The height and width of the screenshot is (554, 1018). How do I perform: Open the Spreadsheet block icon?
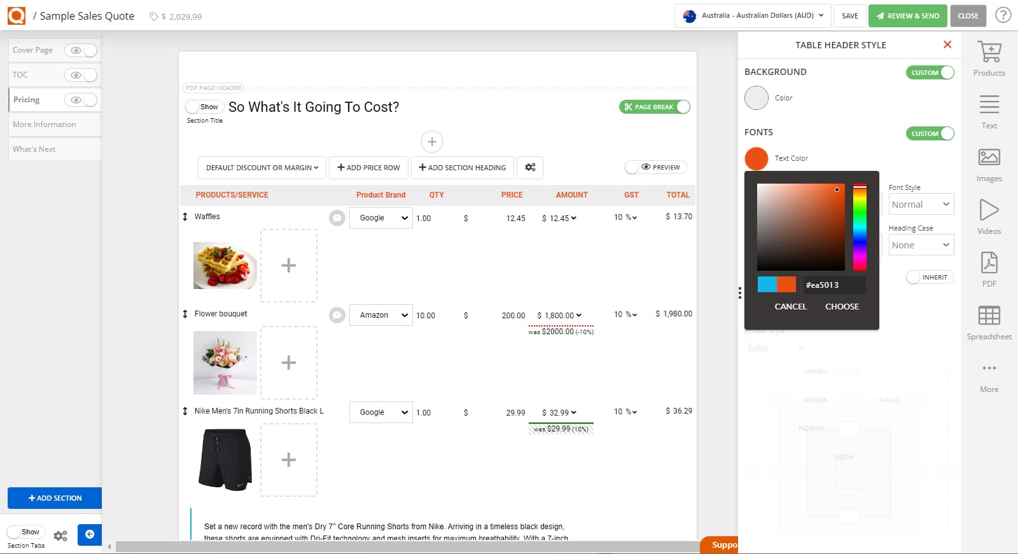(989, 315)
